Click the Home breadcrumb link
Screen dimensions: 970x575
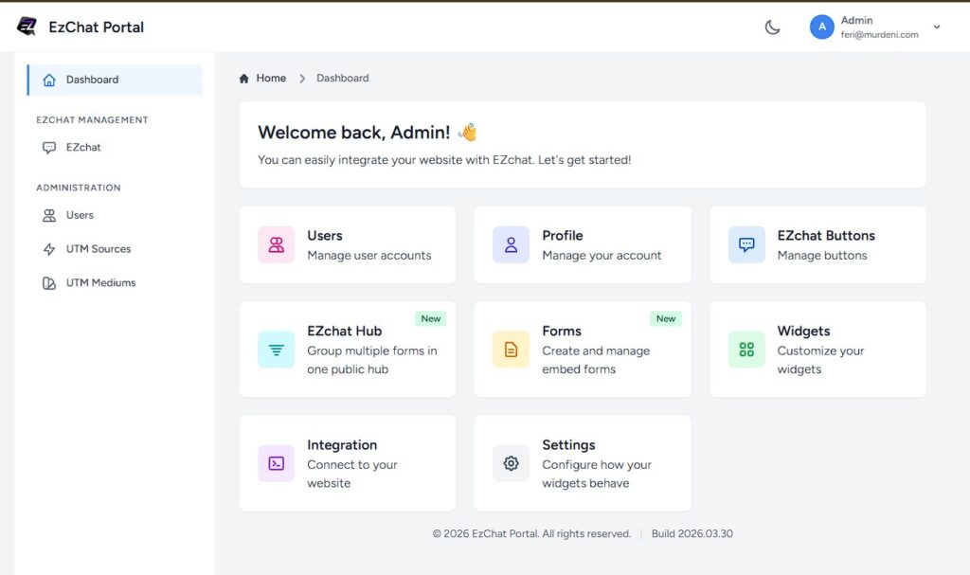click(x=270, y=79)
